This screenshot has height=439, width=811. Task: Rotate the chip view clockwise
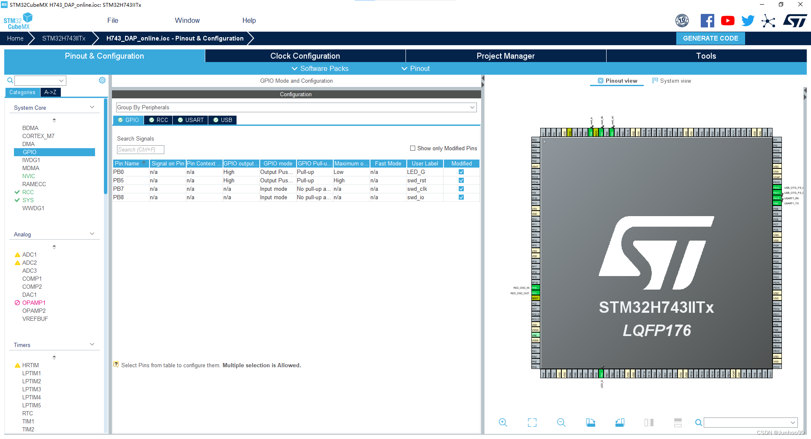tap(591, 423)
